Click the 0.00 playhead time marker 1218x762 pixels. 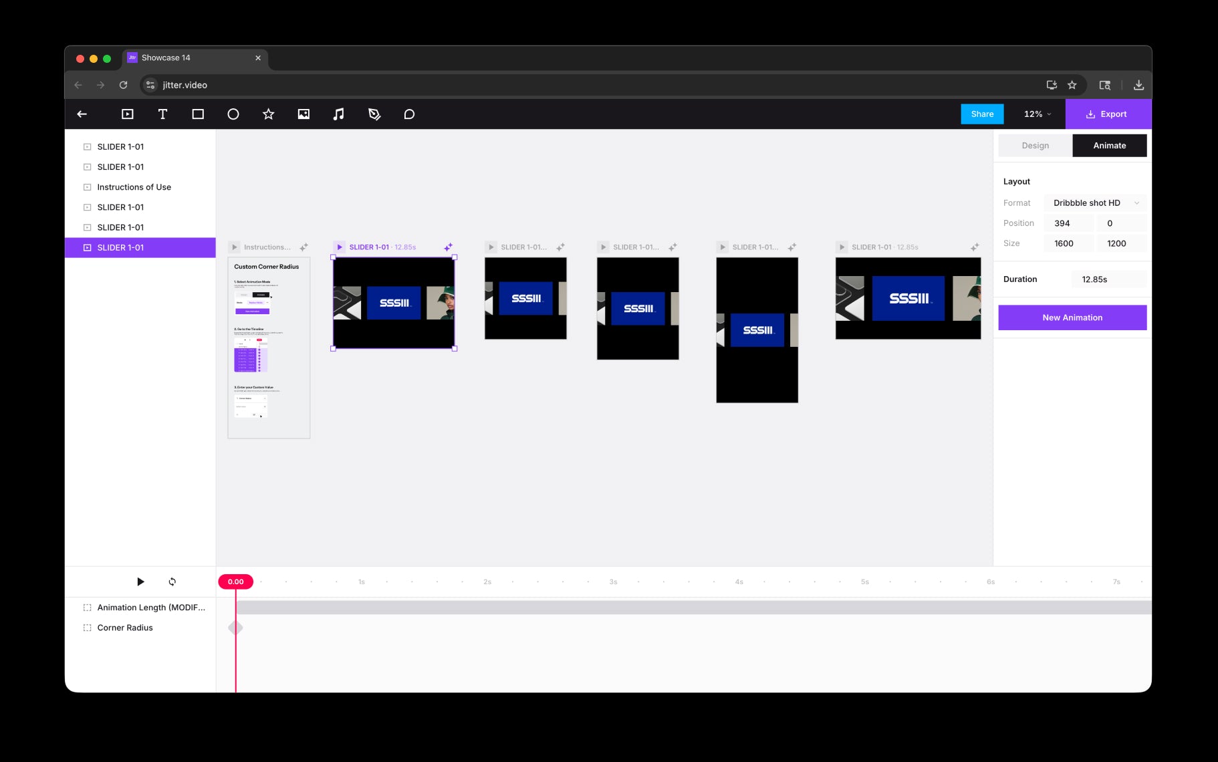[235, 582]
